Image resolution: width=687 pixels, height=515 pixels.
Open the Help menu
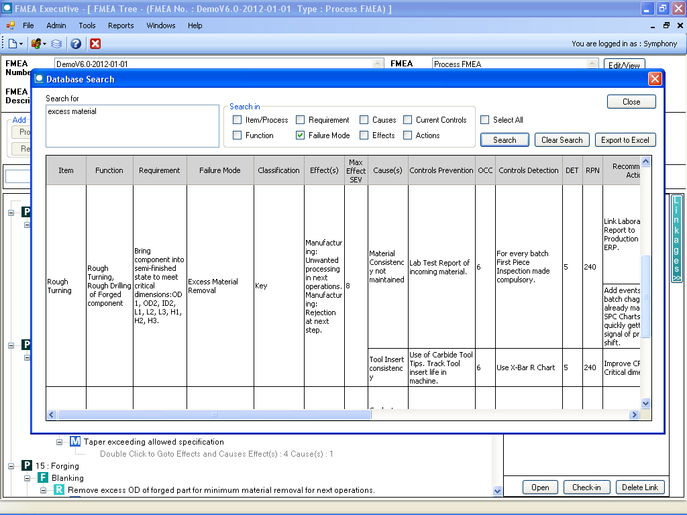point(195,25)
